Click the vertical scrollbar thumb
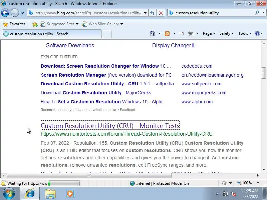Image resolution: width=267 pixels, height=200 pixels. 263,73
